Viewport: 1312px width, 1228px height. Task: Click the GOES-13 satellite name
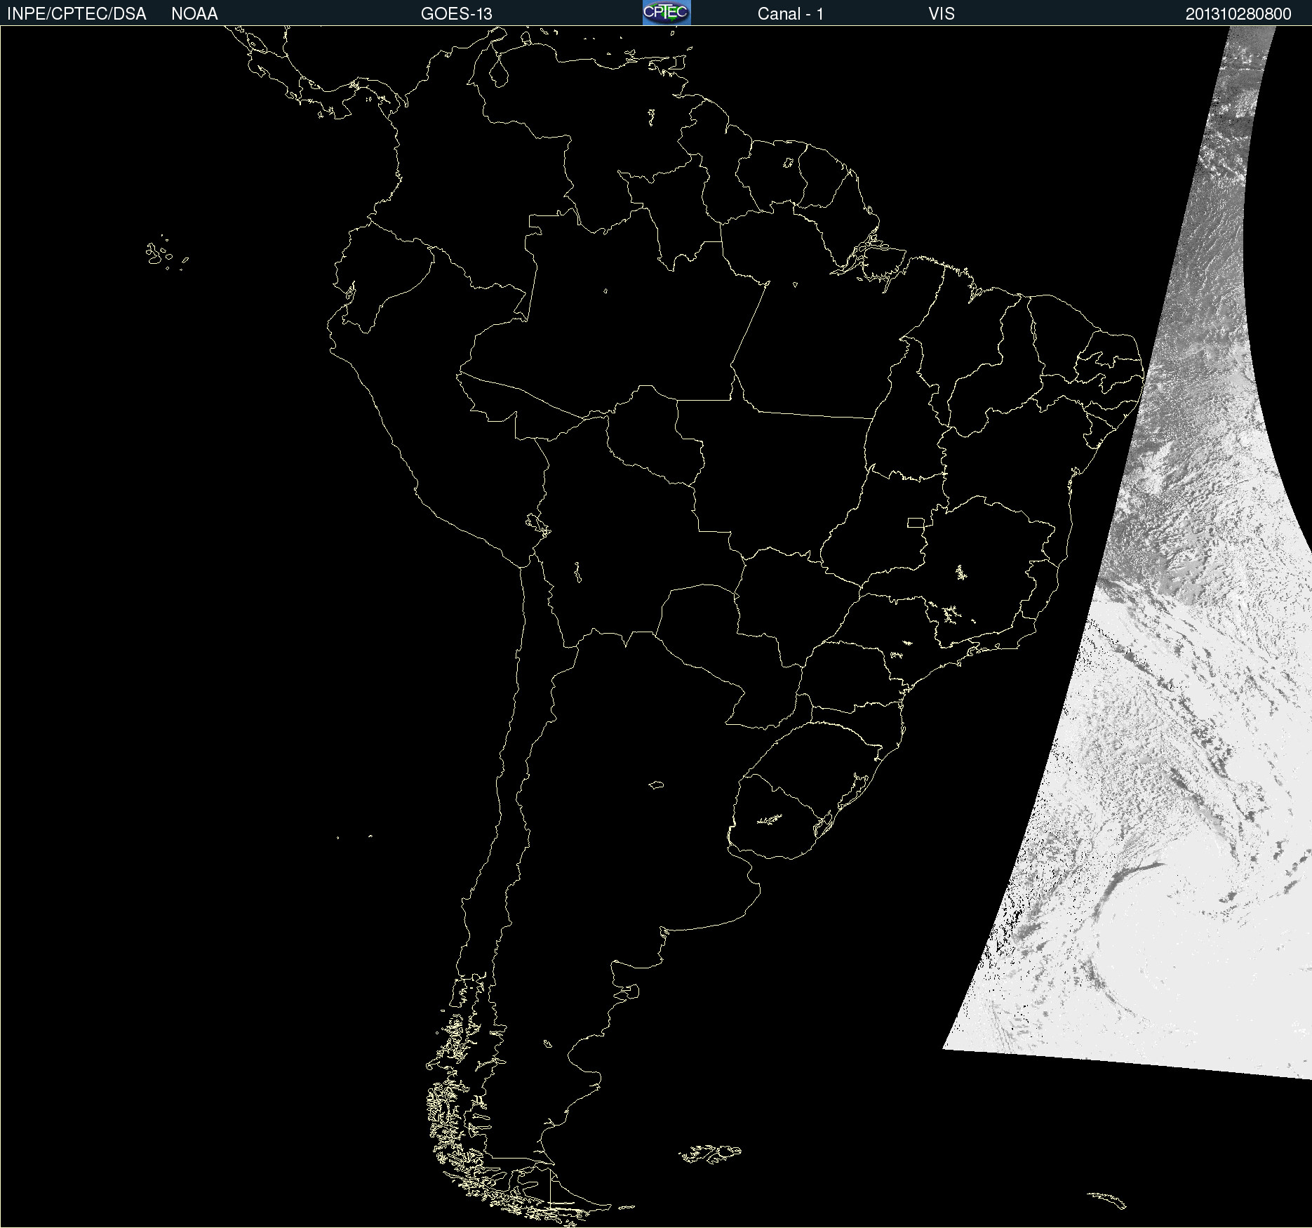tap(456, 14)
